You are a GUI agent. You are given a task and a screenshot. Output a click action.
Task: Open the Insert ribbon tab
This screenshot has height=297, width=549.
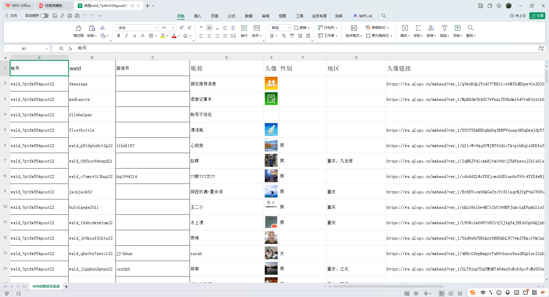[198, 16]
